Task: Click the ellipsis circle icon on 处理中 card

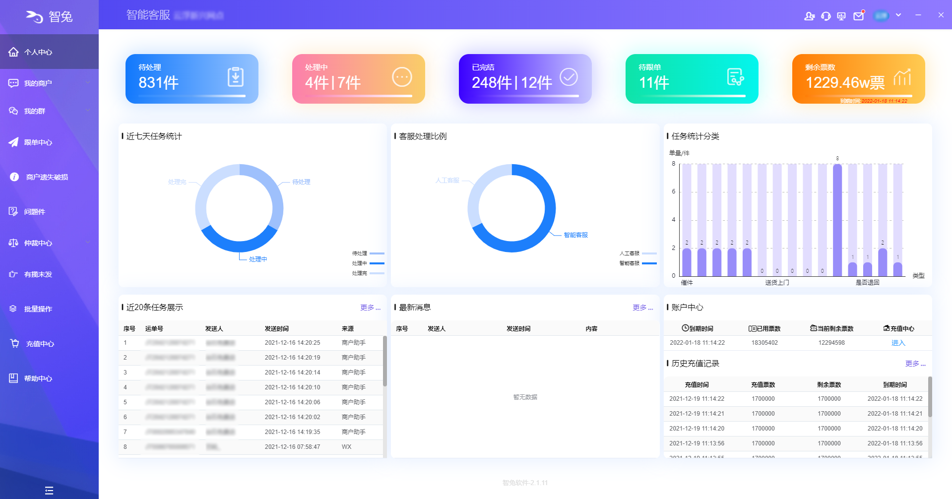Action: 402,77
